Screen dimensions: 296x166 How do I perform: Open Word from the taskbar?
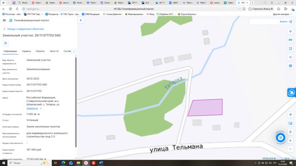pos(101,163)
